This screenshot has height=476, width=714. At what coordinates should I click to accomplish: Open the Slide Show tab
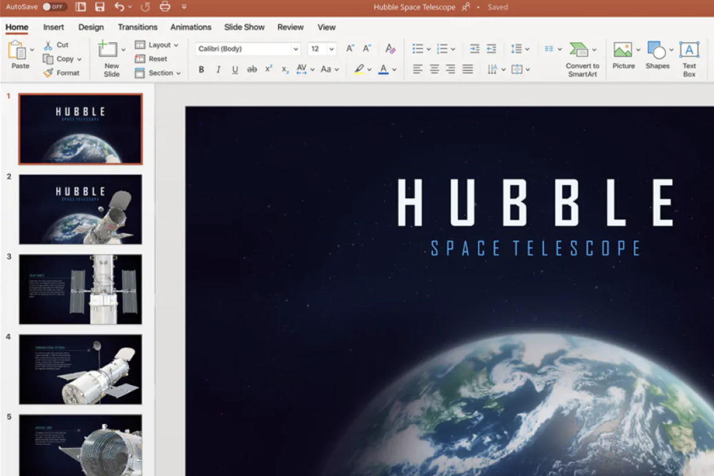pos(244,28)
